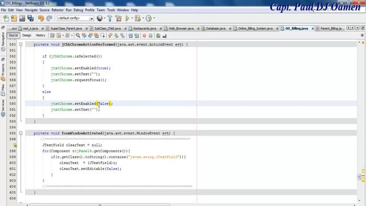The image size is (366, 206).
Task: Close the SubClass_Child.java tab
Action: (x=125, y=29)
